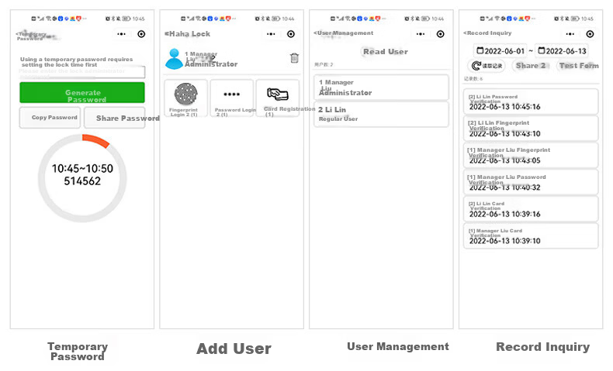Click Copy Password button
Viewport: 613px width, 371px height.
click(x=50, y=118)
